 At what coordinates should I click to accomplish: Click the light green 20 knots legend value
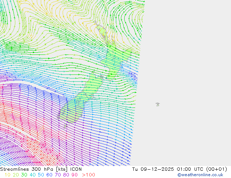click(x=16, y=175)
